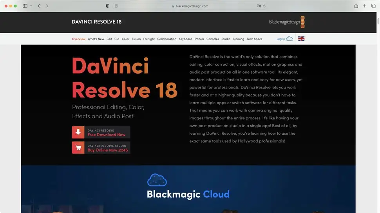Image resolution: width=380 pixels, height=213 pixels.
Task: Open the Color page tab
Action: (x=125, y=39)
